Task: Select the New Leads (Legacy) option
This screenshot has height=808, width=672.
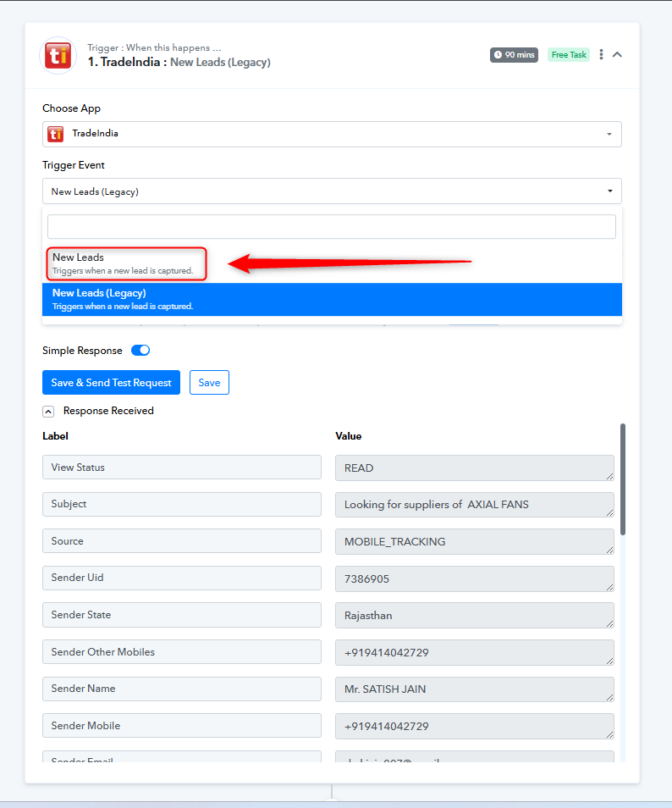Action: tap(332, 299)
